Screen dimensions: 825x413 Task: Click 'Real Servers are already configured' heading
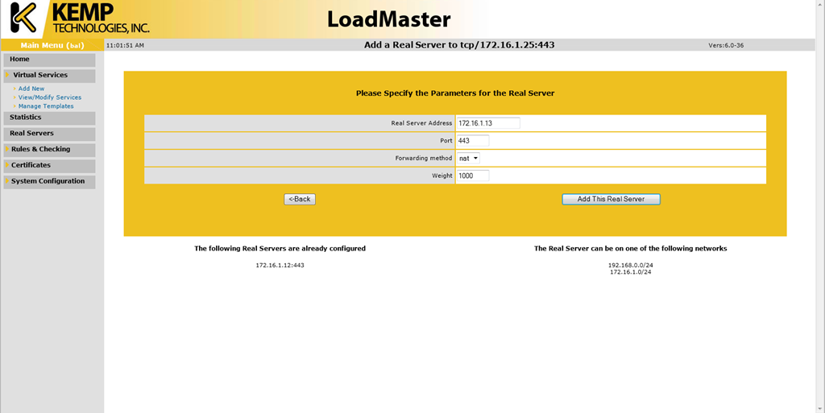pos(280,249)
